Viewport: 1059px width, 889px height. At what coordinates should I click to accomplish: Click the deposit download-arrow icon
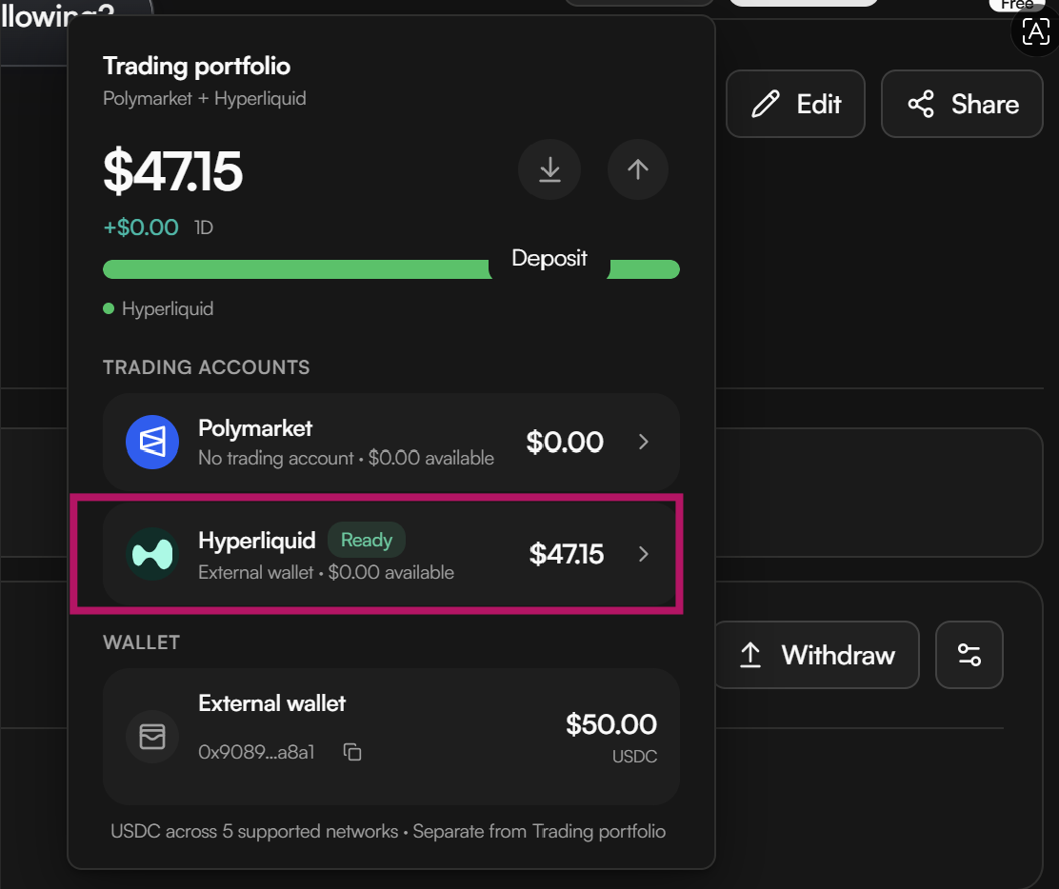549,169
